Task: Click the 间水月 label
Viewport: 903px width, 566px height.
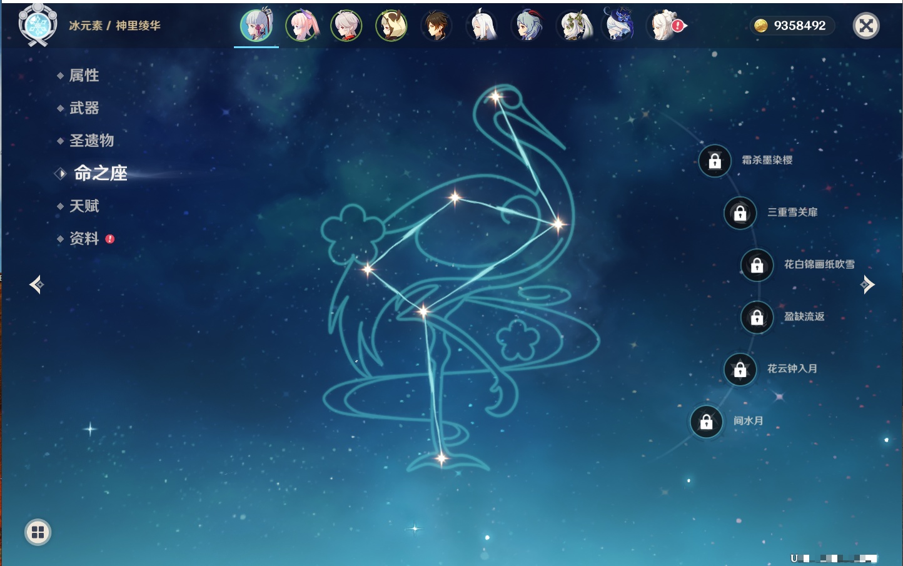Action: [x=749, y=421]
